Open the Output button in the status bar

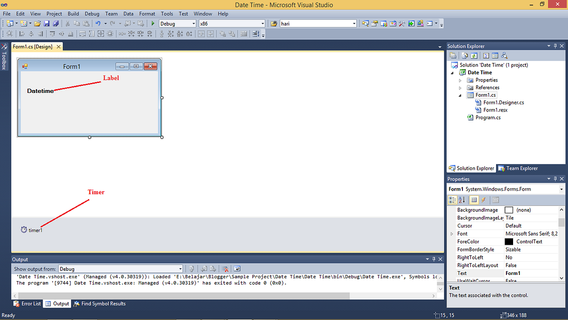click(57, 303)
